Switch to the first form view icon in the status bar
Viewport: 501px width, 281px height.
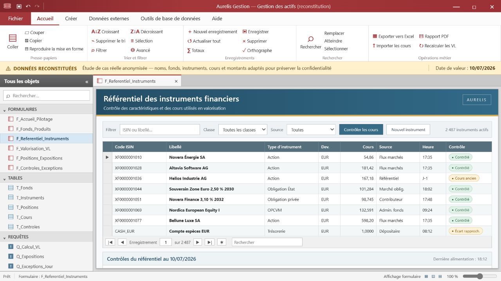(x=426, y=276)
